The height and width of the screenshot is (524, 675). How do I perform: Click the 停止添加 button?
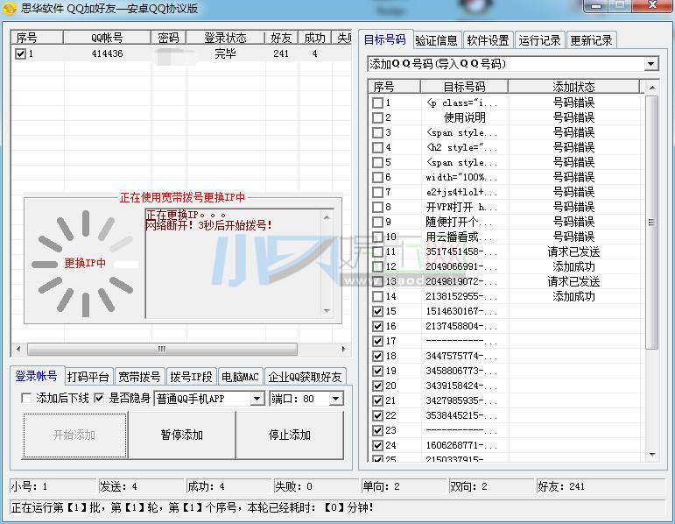(x=289, y=435)
